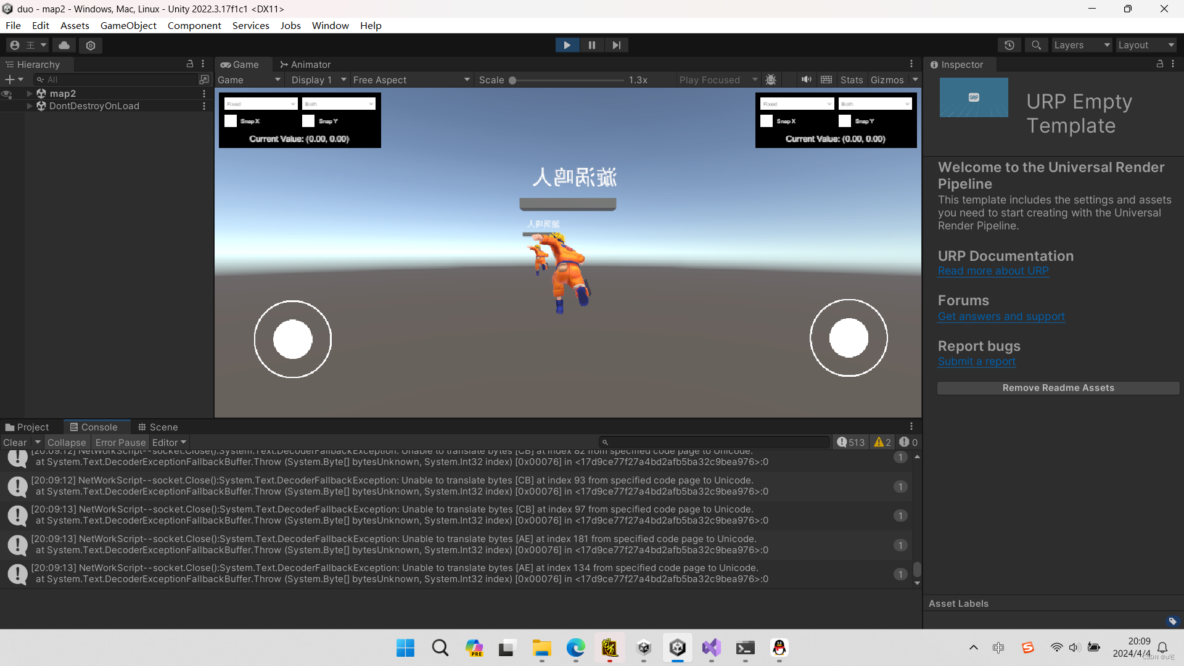Open the Game view mode dropdown
1184x666 pixels.
click(249, 80)
